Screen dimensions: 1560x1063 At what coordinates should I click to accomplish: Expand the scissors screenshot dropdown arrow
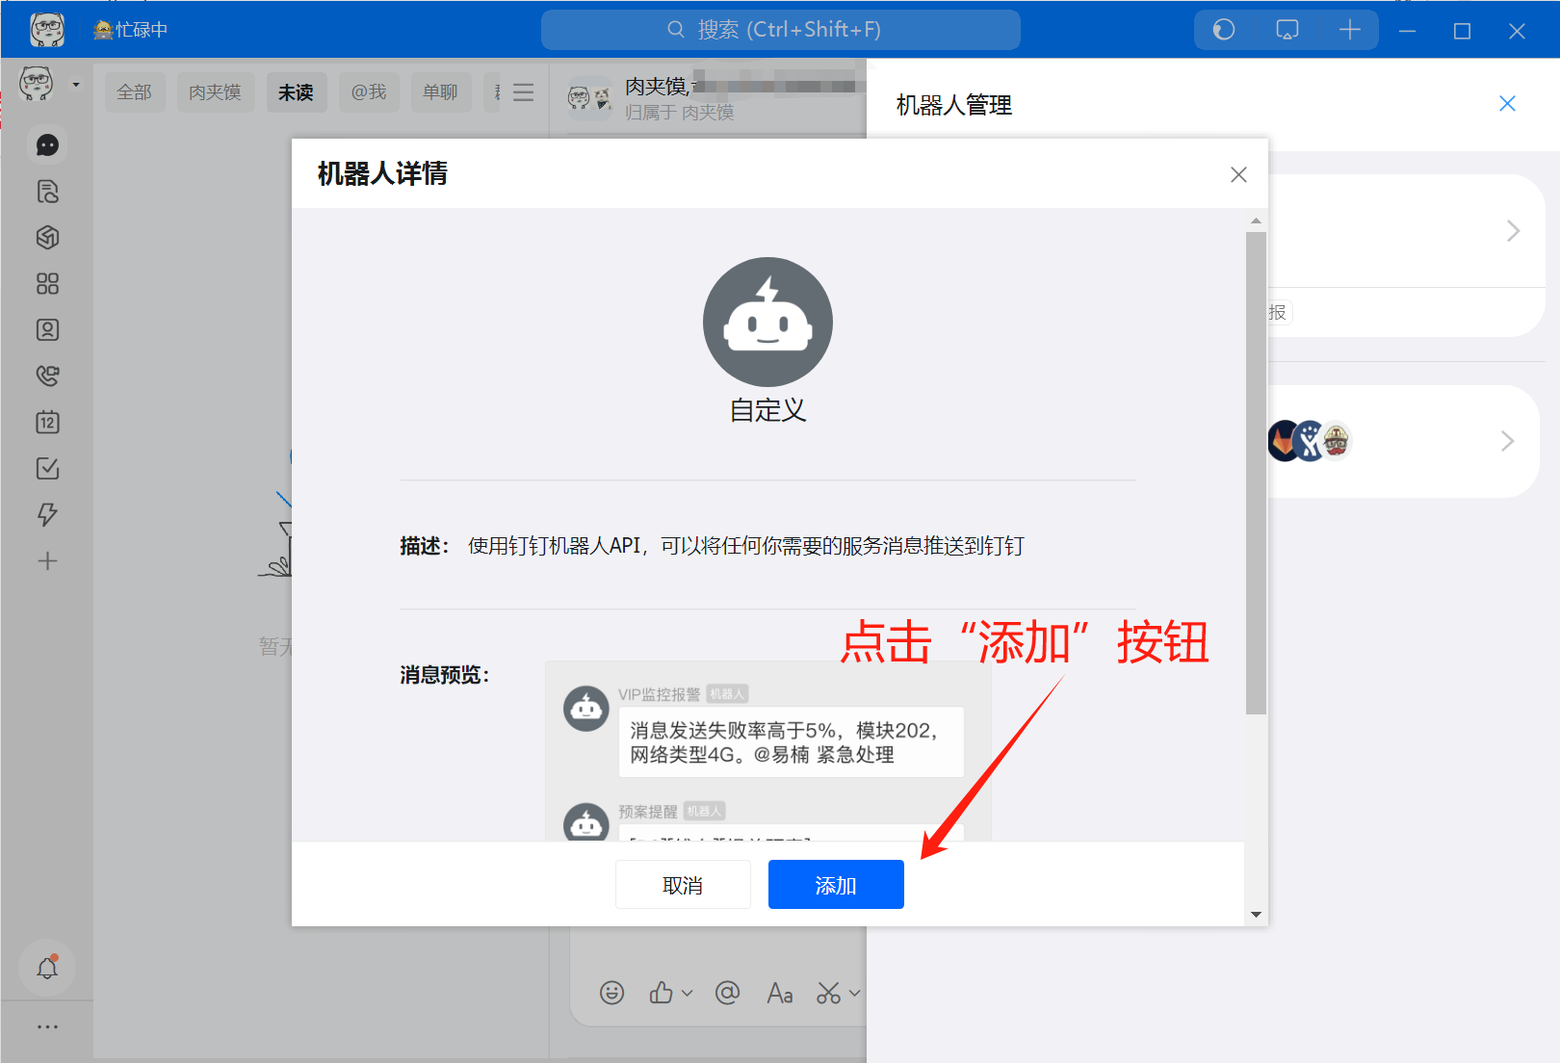coord(854,993)
